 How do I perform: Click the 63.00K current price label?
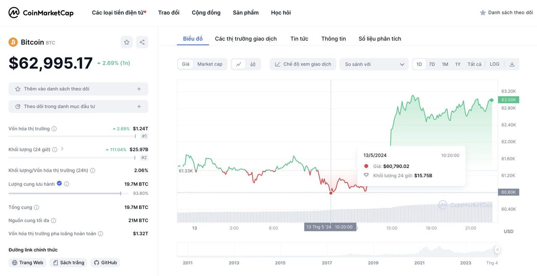tap(508, 100)
